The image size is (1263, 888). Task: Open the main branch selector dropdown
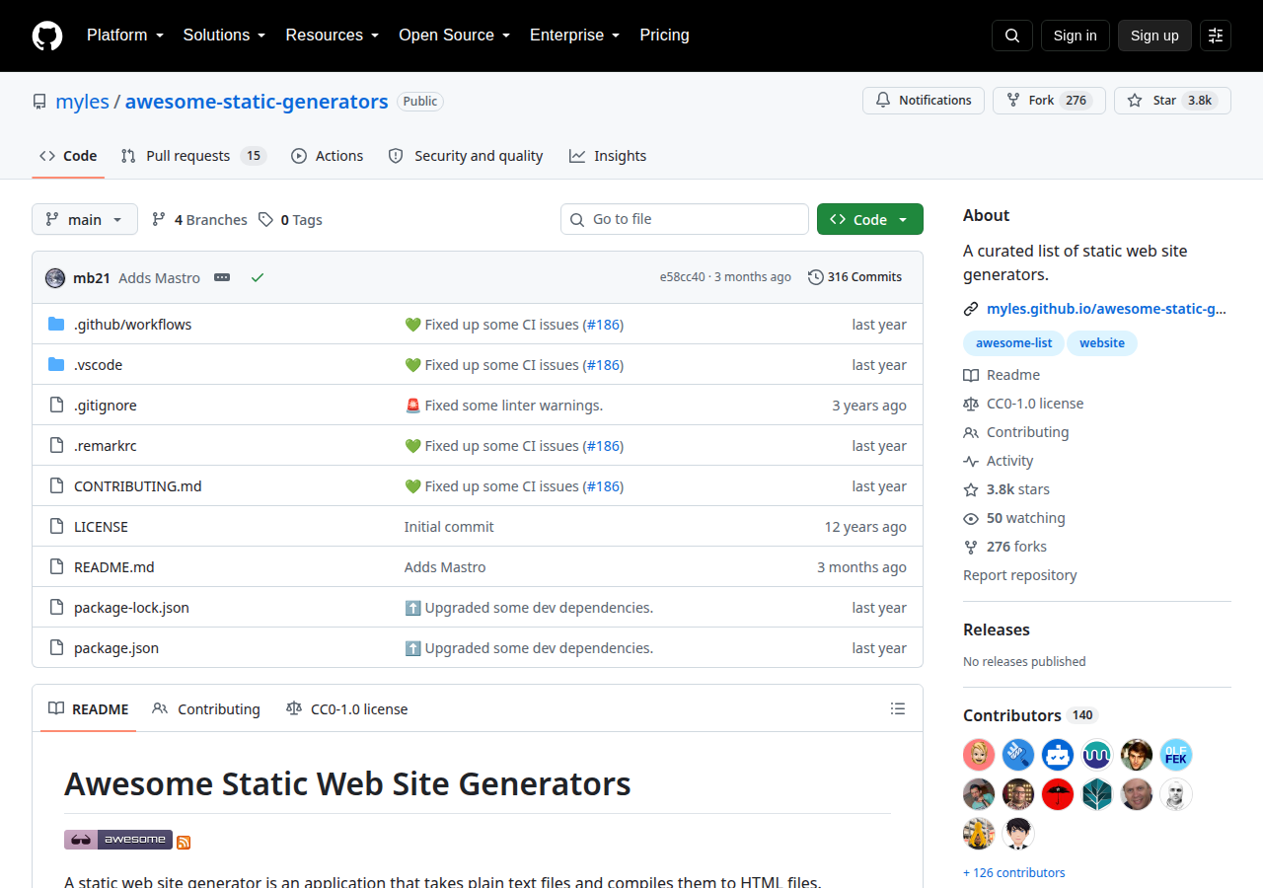coord(85,219)
